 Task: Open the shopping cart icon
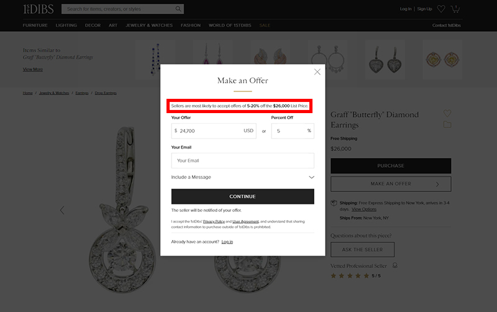(455, 9)
